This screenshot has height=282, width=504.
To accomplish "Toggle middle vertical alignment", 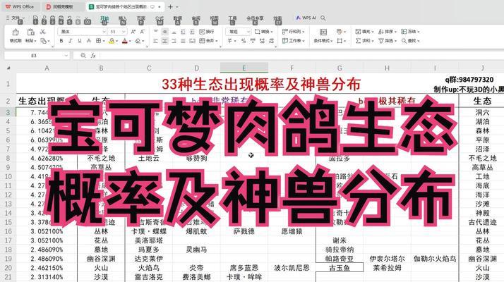I will [164, 32].
